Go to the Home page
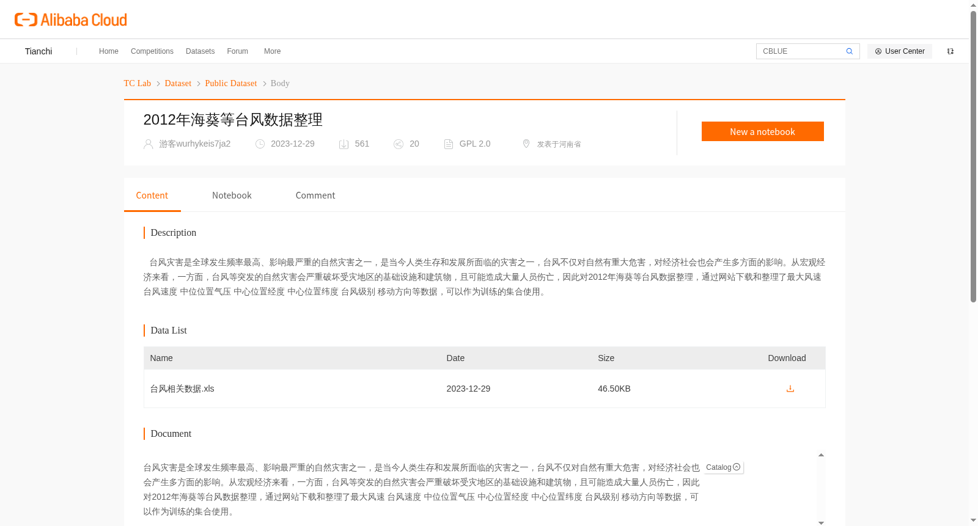The image size is (978, 526). tap(109, 51)
